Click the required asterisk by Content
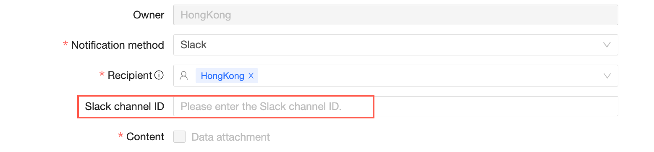Image resolution: width=654 pixels, height=152 pixels. coord(120,136)
